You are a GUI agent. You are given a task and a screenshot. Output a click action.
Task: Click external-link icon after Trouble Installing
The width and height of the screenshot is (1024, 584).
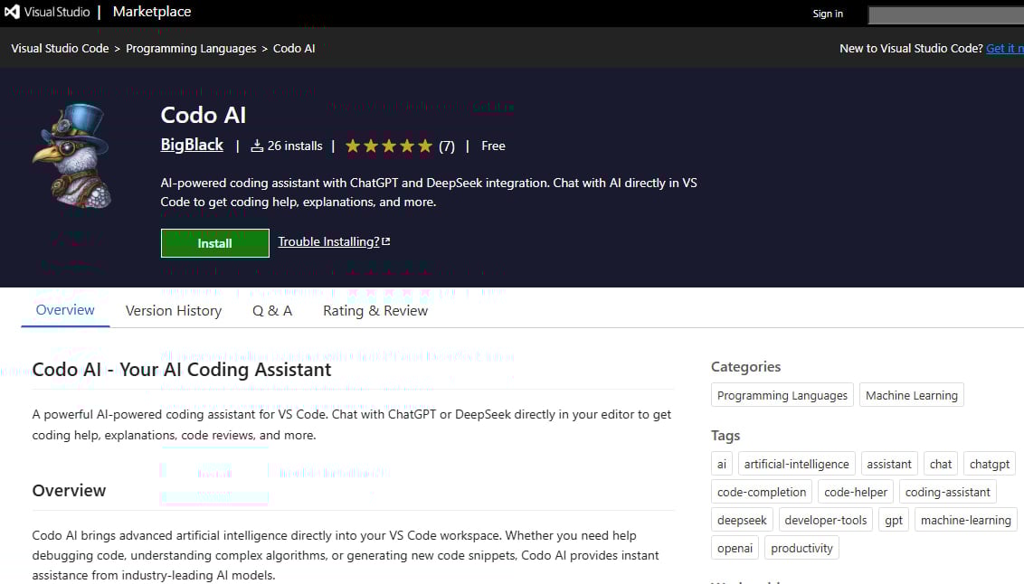click(385, 240)
